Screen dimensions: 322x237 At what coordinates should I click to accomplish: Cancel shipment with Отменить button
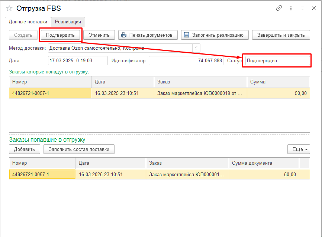(x=99, y=35)
